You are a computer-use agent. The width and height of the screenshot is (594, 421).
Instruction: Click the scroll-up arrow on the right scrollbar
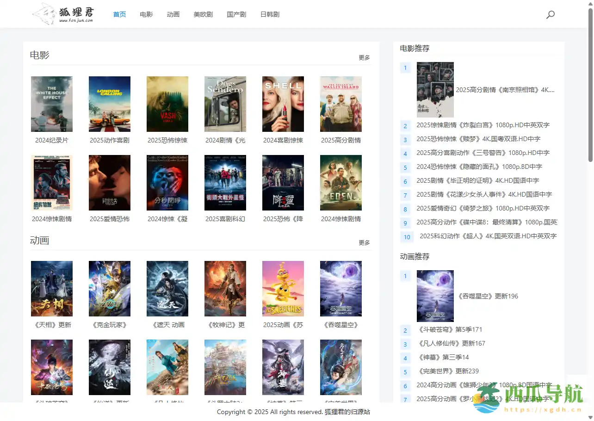[590, 4]
